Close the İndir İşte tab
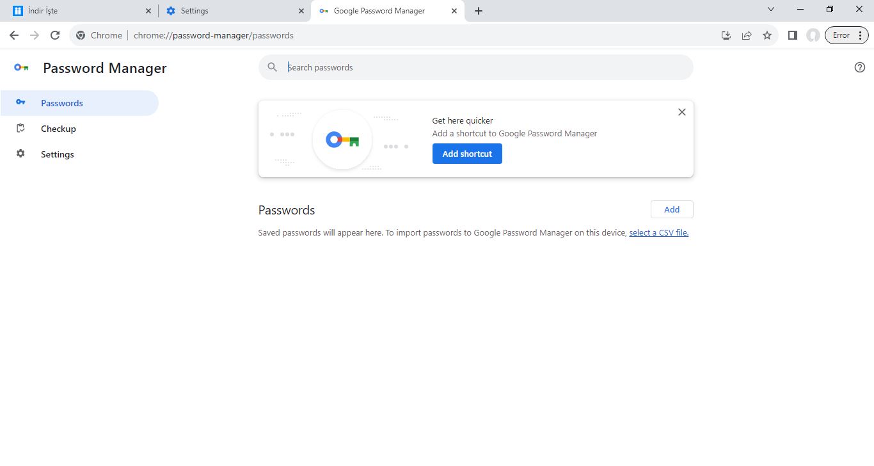Screen dimensions: 874x466 pyautogui.click(x=148, y=11)
